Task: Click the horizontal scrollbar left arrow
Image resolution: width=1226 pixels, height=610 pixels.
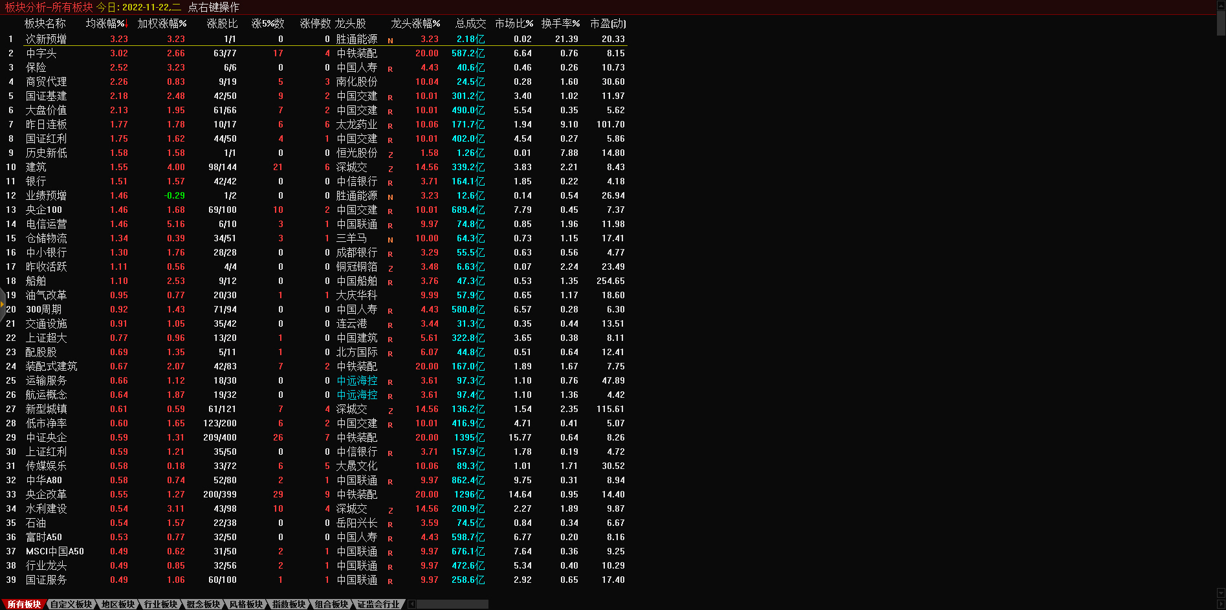Action: pos(411,604)
